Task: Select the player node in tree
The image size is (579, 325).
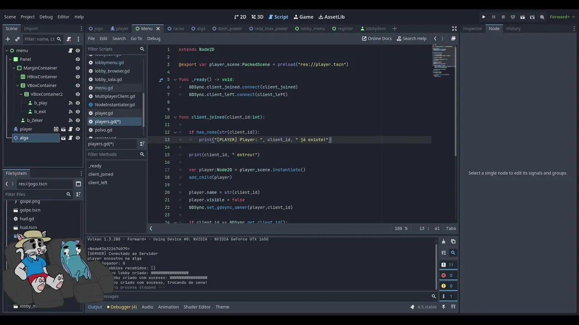Action: [26, 129]
